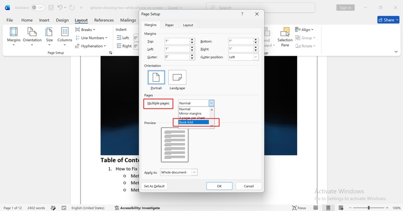Open the Orientation menu in ribbon

(x=32, y=36)
